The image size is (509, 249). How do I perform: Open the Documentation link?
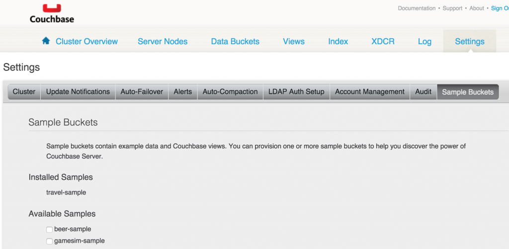[417, 8]
